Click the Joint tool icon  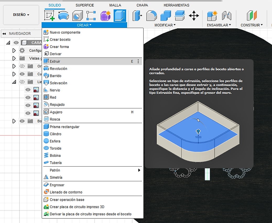(227, 16)
